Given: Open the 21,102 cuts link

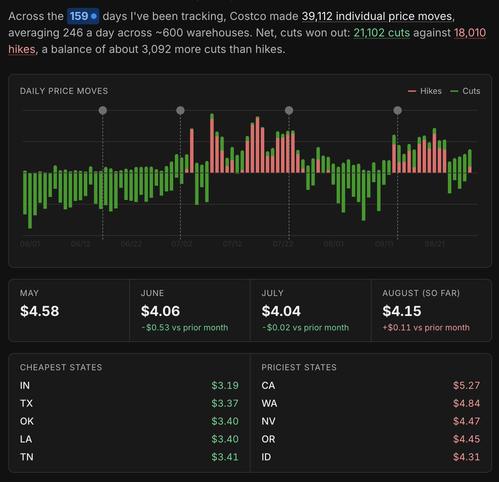Looking at the screenshot, I should (x=382, y=33).
